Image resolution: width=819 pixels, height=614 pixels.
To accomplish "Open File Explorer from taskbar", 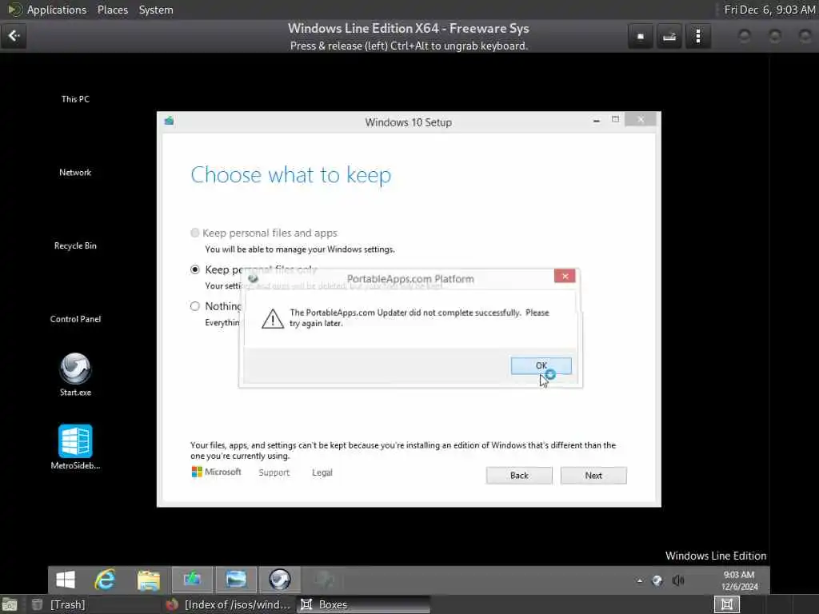I will [149, 580].
